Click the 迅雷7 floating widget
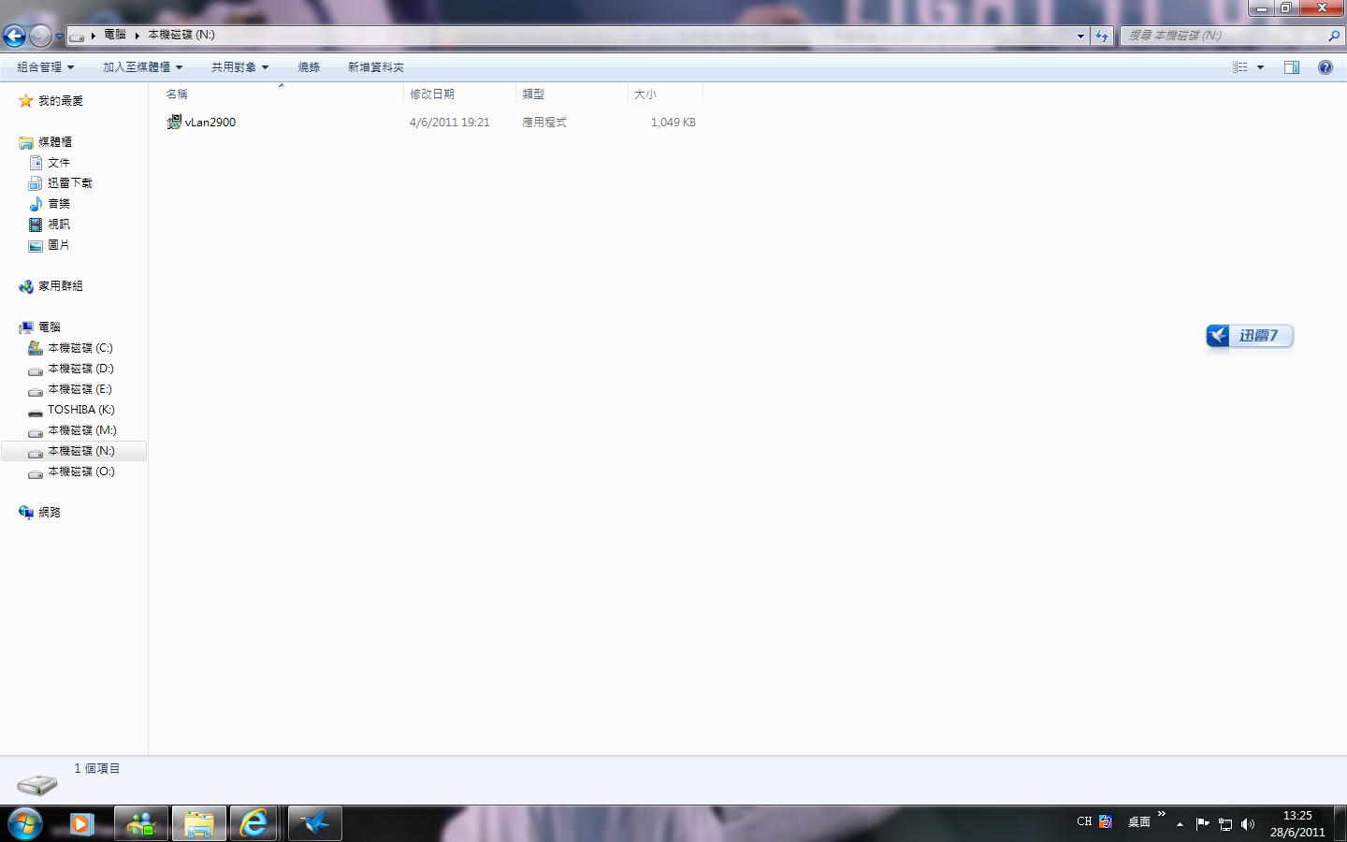The image size is (1347, 842). pyautogui.click(x=1250, y=336)
